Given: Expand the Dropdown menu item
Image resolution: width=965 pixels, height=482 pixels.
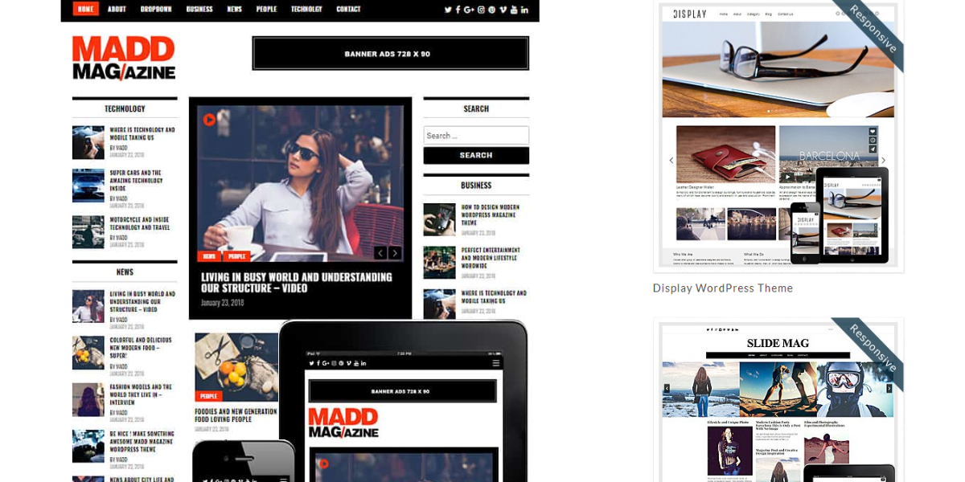Looking at the screenshot, I should click(x=156, y=9).
